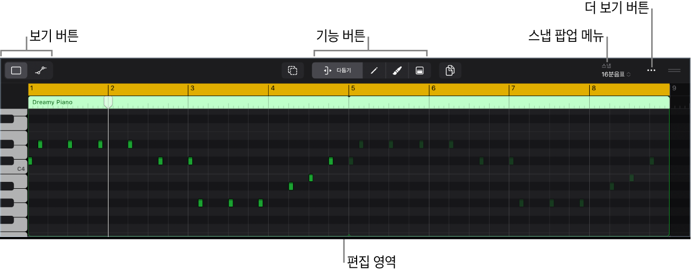692x272 pixels.
Task: Click the copy button in toolbar
Action: pos(450,71)
